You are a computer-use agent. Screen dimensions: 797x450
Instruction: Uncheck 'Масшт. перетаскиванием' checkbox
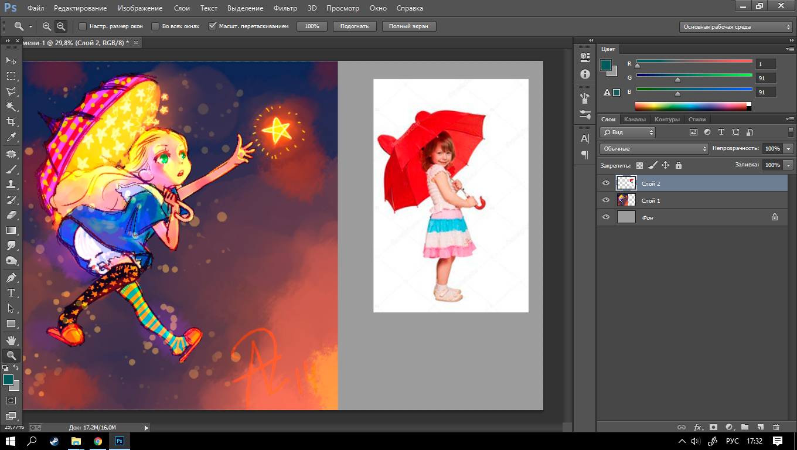(x=213, y=26)
